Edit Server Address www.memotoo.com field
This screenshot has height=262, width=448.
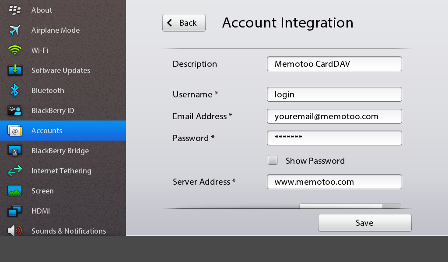334,182
